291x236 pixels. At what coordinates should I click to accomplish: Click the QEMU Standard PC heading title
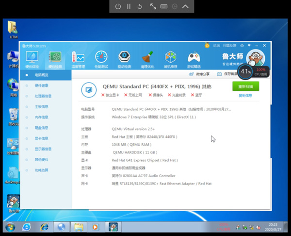point(157,86)
